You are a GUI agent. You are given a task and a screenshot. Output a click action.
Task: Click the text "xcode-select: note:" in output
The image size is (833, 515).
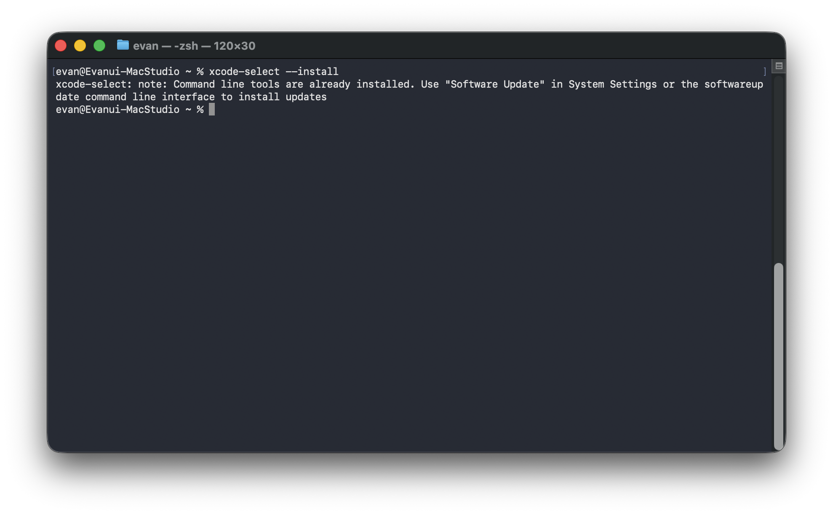click(x=112, y=84)
